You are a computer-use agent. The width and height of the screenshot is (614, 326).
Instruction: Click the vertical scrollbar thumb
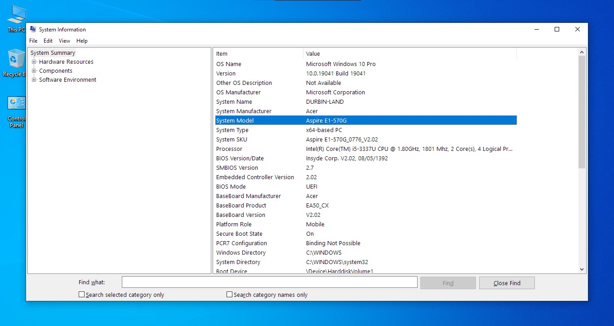[582, 112]
